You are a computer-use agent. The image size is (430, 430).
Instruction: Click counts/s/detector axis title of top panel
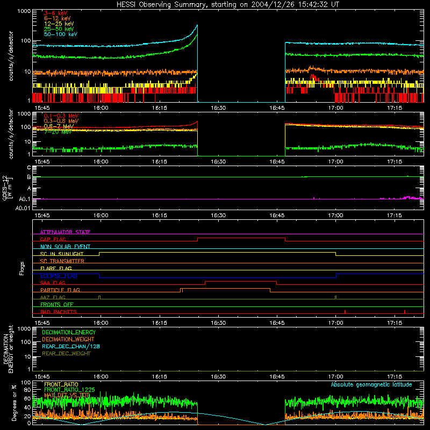[11, 56]
